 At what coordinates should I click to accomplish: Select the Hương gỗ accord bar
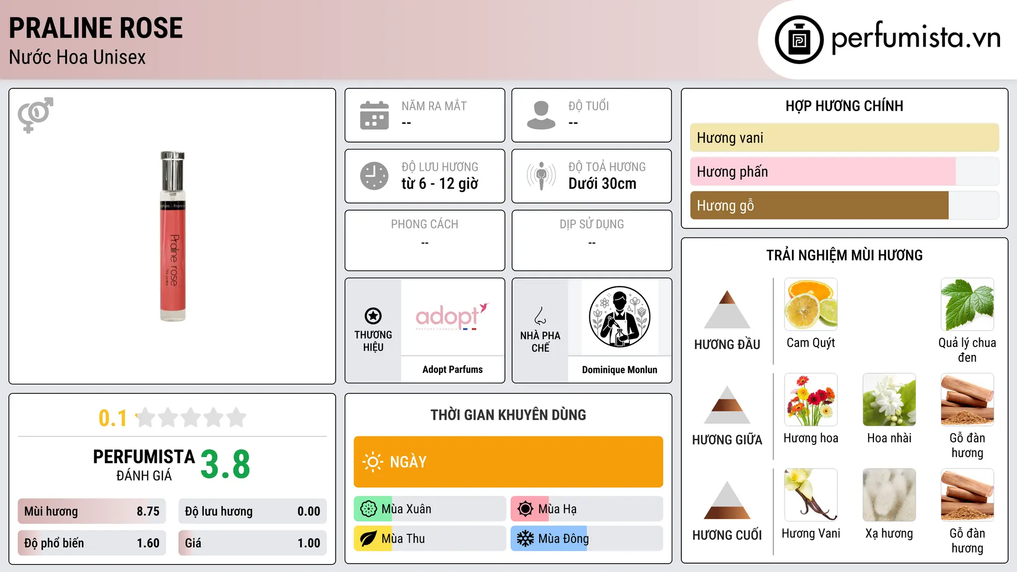point(845,205)
